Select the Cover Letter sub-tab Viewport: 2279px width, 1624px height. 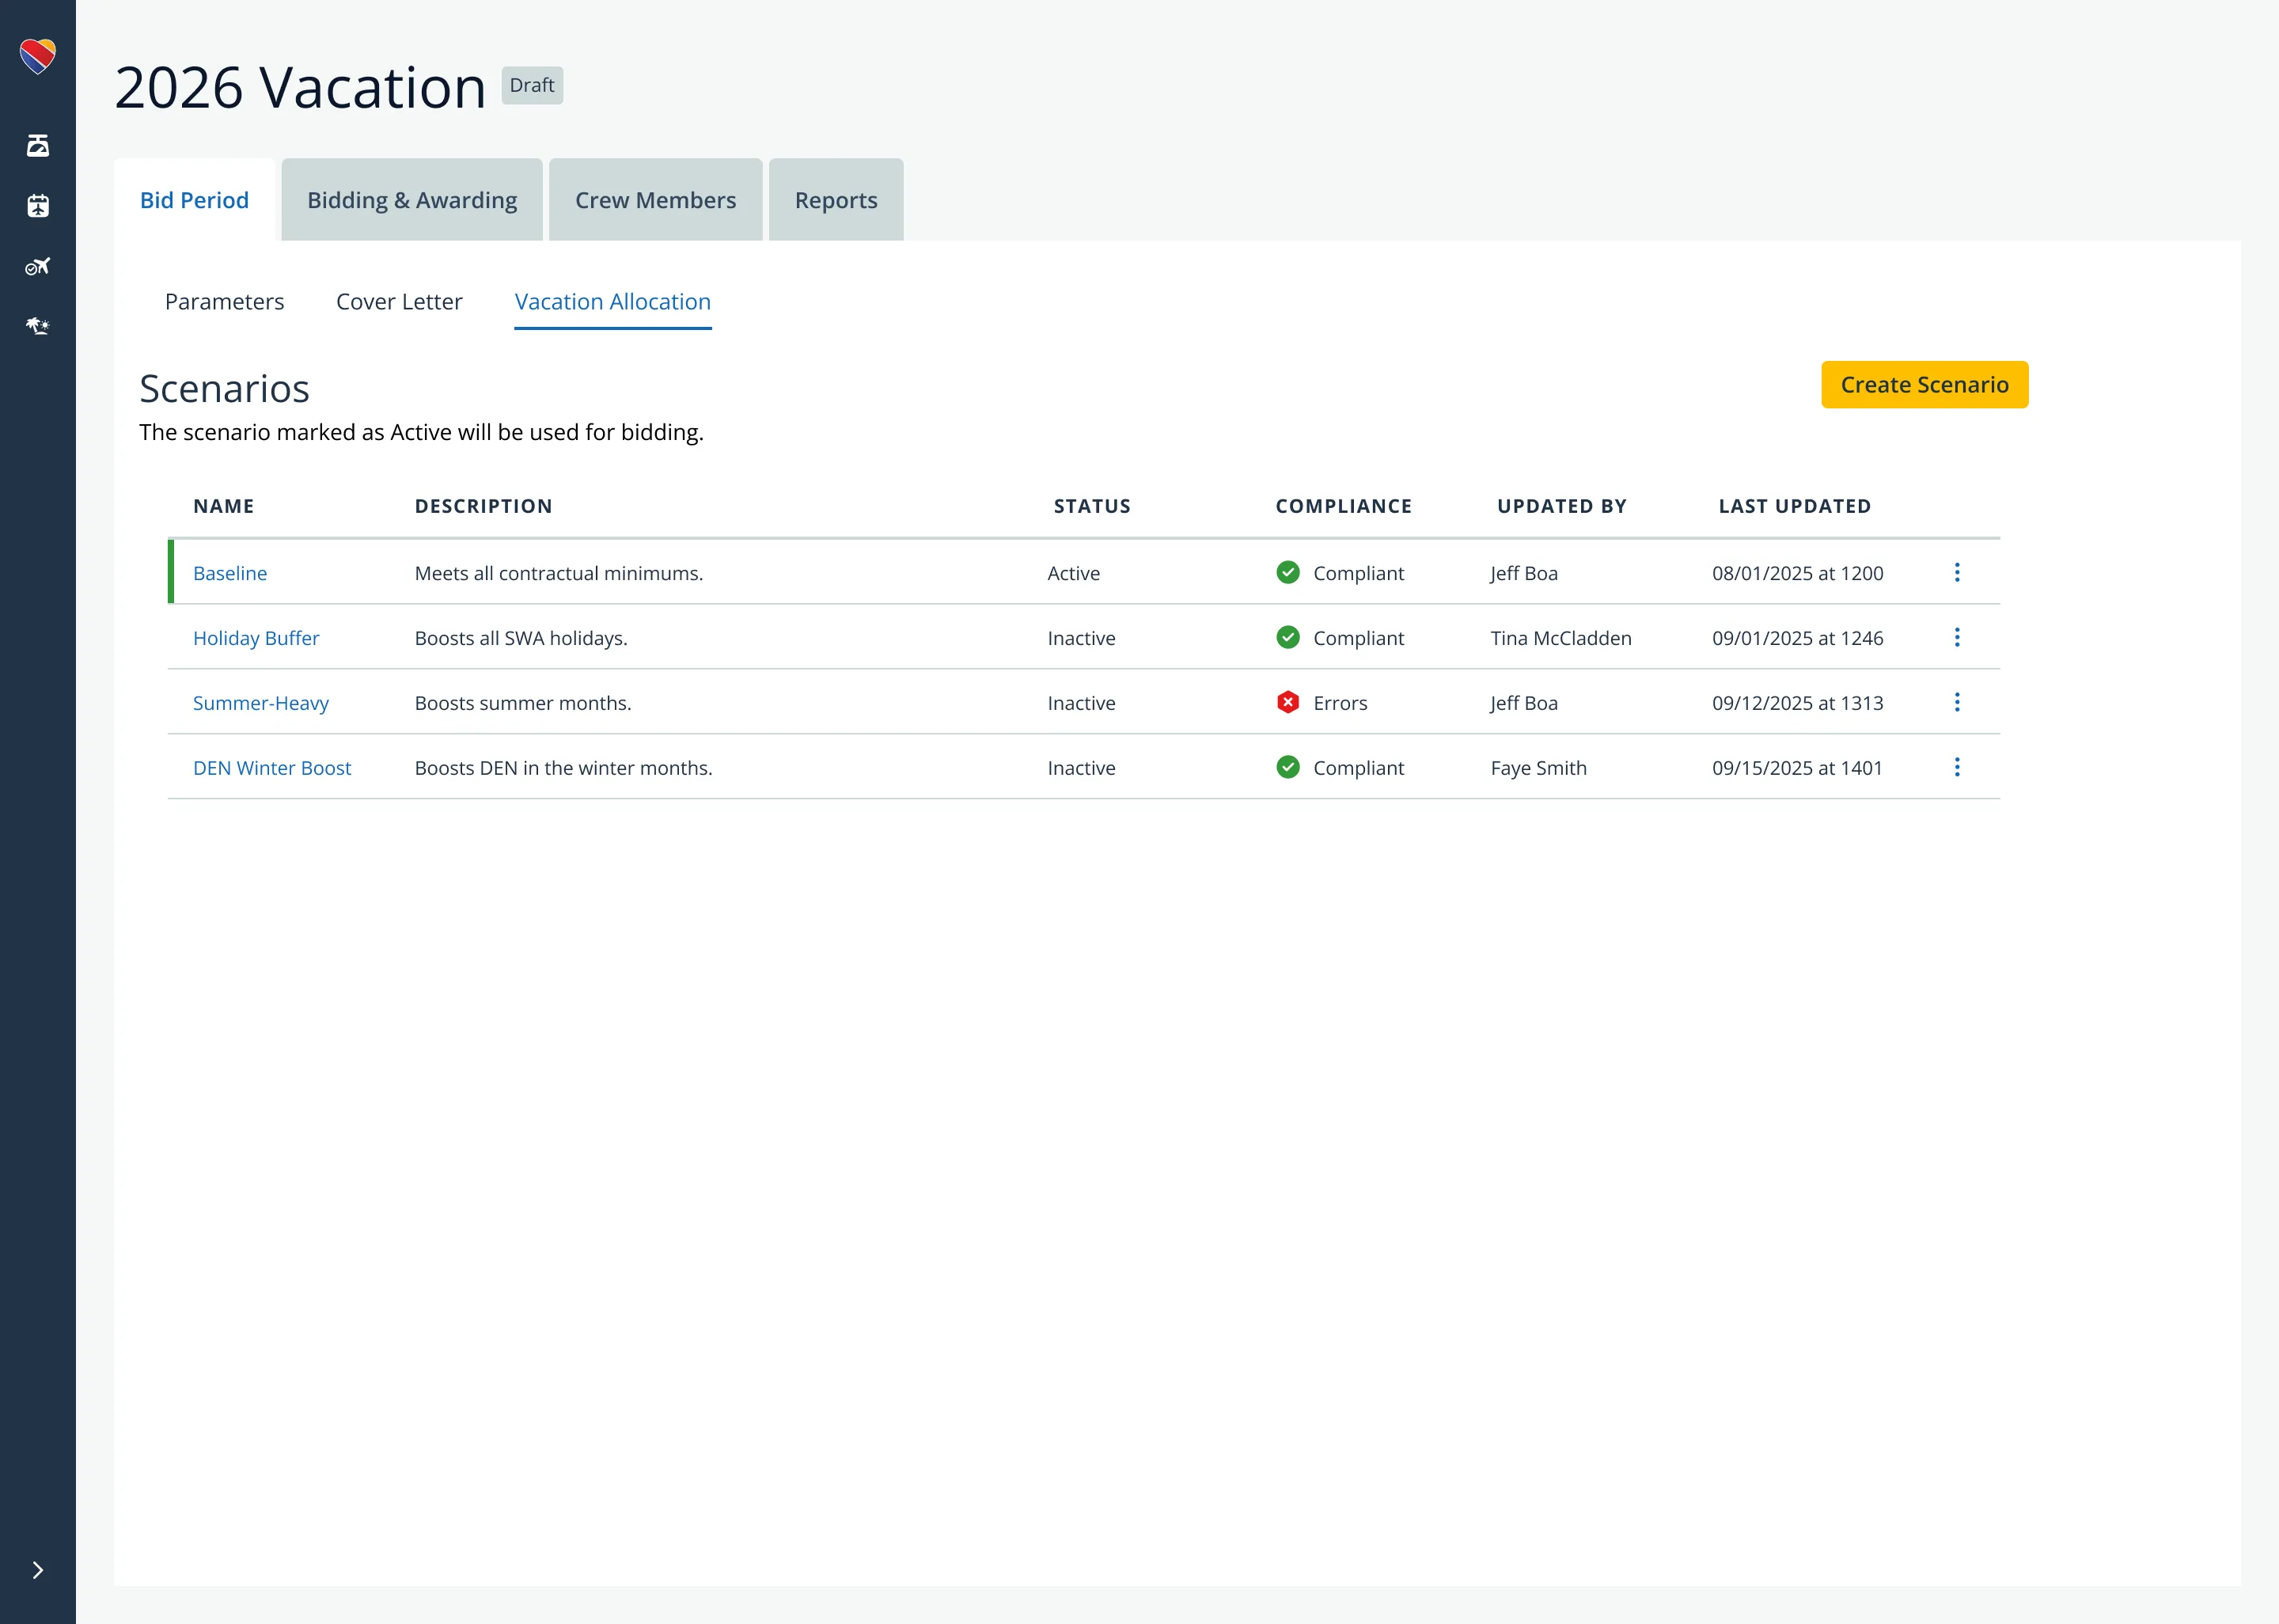[x=399, y=302]
